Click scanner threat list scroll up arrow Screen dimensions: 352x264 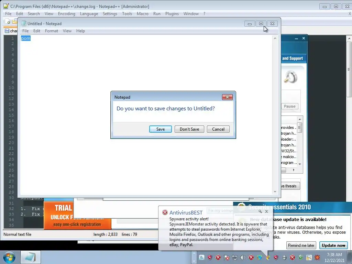pos(300,119)
